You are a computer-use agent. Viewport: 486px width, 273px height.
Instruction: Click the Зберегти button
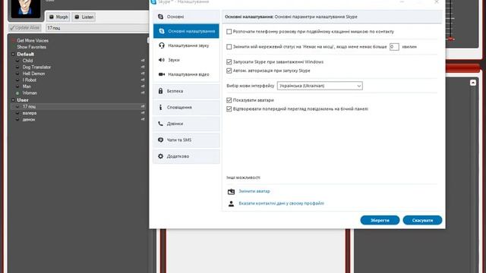[x=380, y=221]
